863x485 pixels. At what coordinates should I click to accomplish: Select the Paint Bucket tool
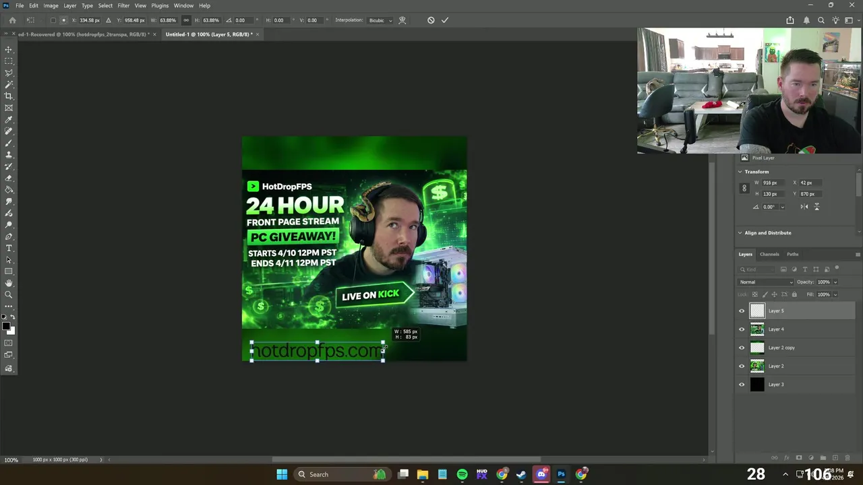tap(9, 190)
